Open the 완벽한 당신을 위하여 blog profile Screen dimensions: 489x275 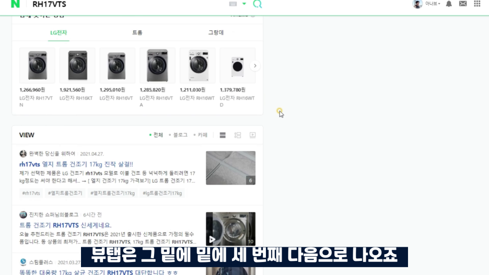pos(52,153)
